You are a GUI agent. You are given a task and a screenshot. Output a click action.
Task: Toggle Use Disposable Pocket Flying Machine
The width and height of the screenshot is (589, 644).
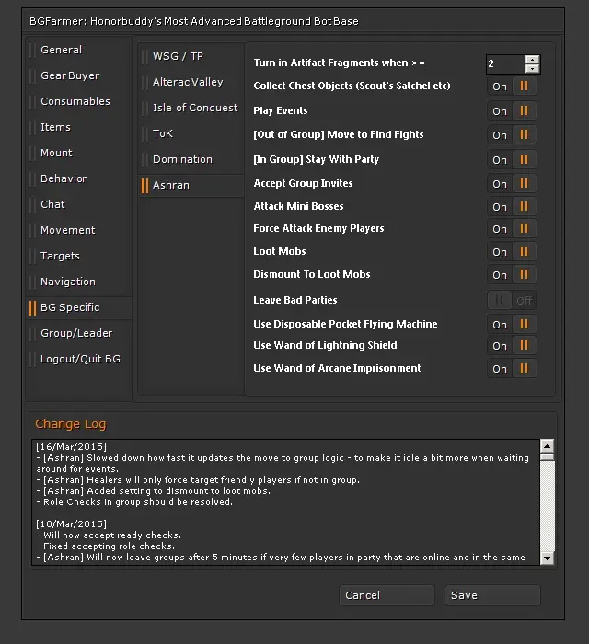click(x=512, y=325)
